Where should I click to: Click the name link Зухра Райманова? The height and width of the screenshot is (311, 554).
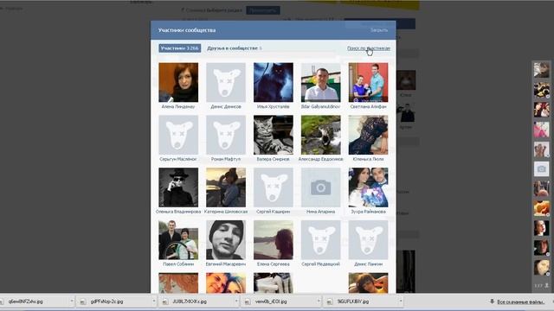tap(368, 212)
